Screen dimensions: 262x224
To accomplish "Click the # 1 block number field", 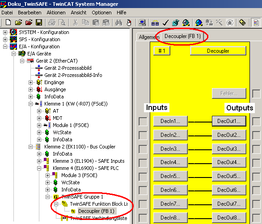I will (x=162, y=51).
